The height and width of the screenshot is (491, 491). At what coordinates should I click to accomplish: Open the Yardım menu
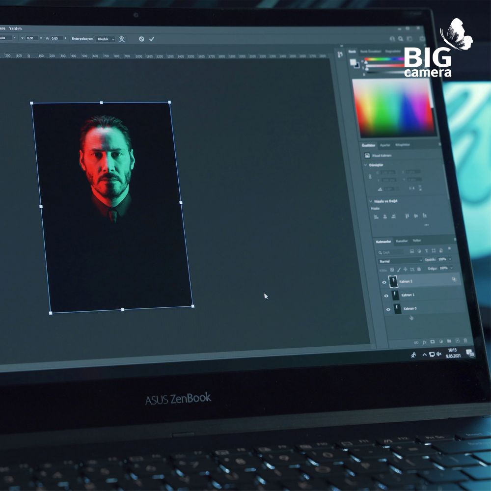[15, 28]
